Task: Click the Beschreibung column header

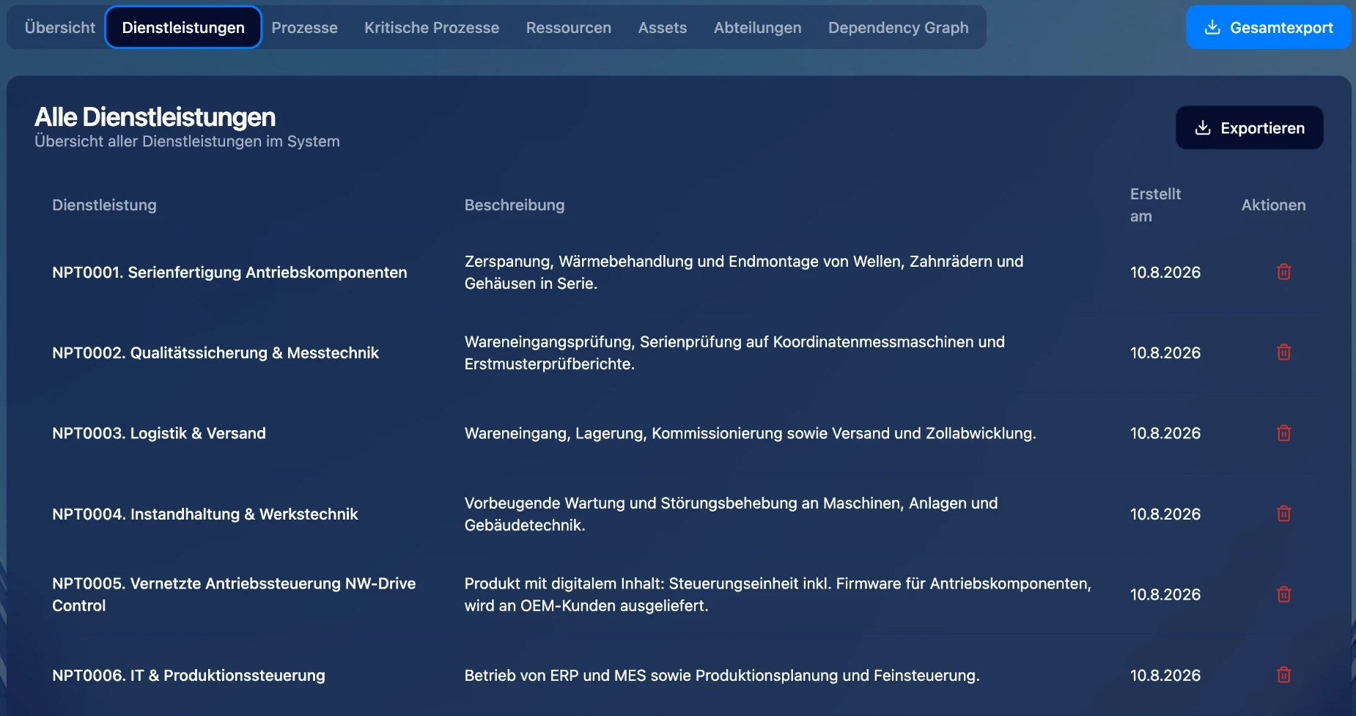Action: click(x=515, y=205)
